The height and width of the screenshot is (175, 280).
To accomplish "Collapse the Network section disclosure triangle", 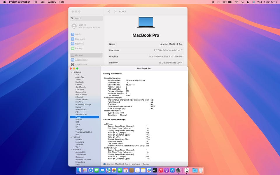I will (71, 137).
